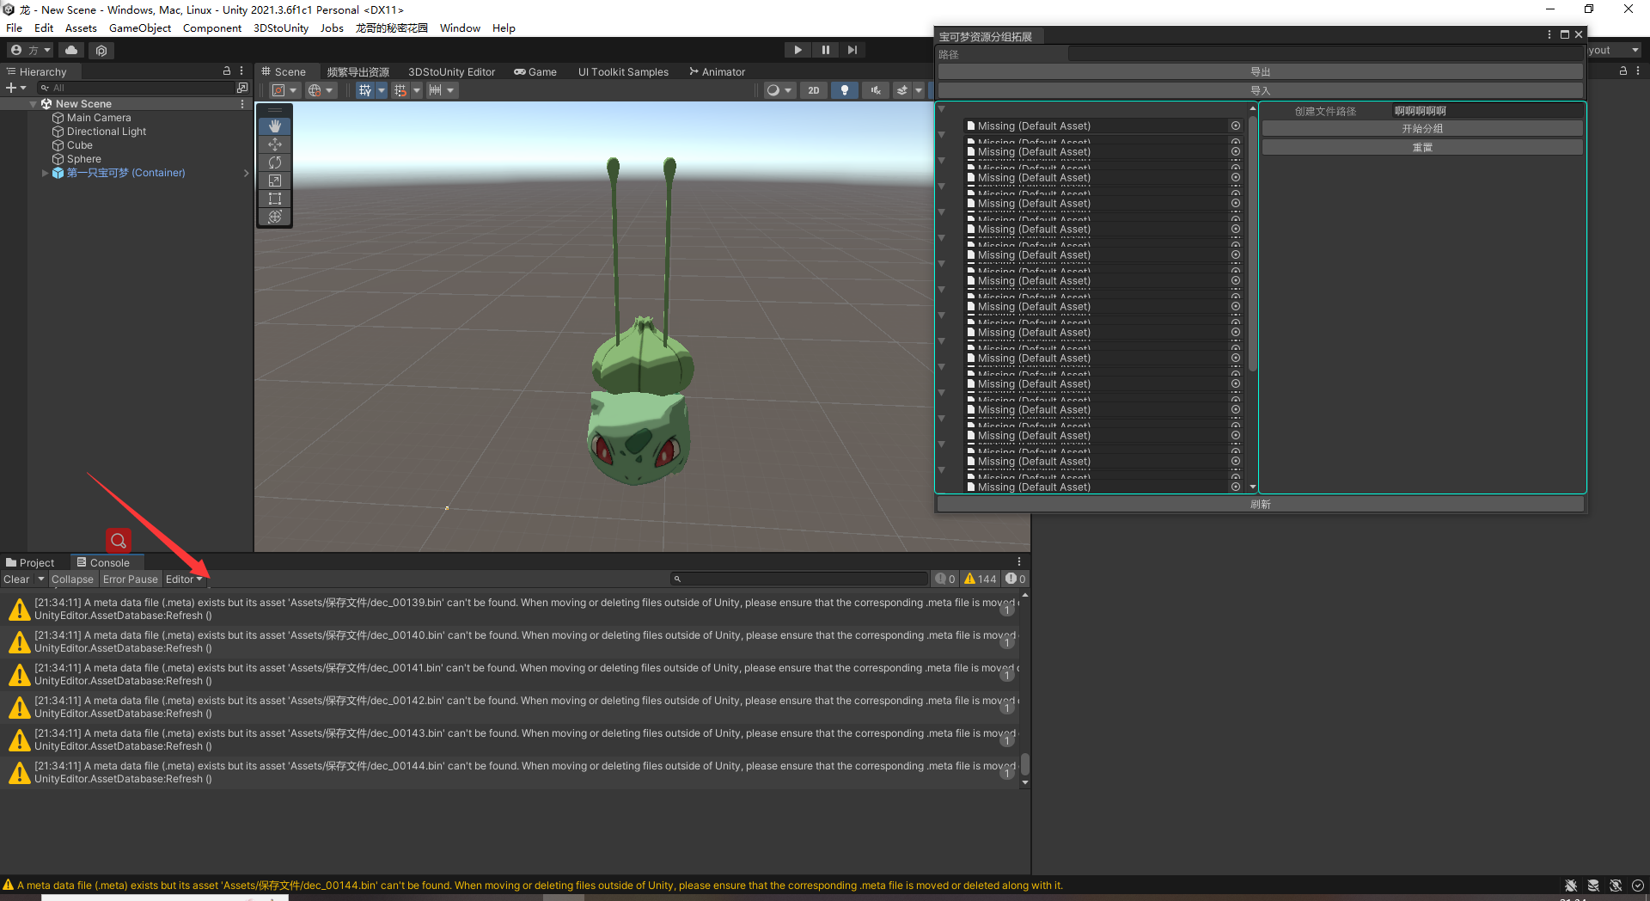Open the GameObject menu
The height and width of the screenshot is (901, 1650).
point(140,28)
